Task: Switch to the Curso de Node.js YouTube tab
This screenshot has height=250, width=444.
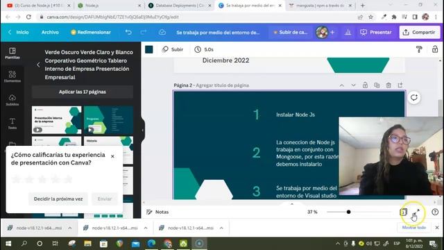Action: tap(39, 6)
